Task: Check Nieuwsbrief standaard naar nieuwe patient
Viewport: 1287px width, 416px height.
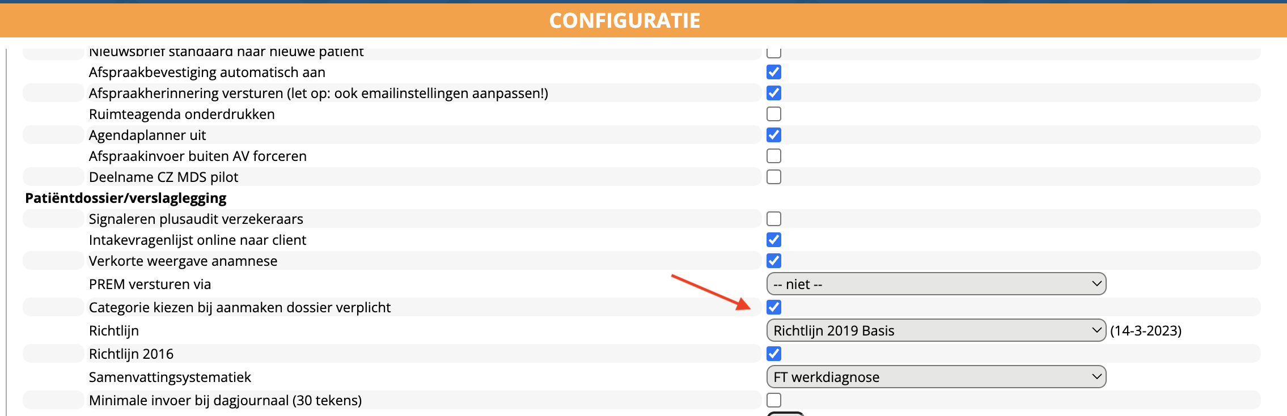Action: pos(773,53)
